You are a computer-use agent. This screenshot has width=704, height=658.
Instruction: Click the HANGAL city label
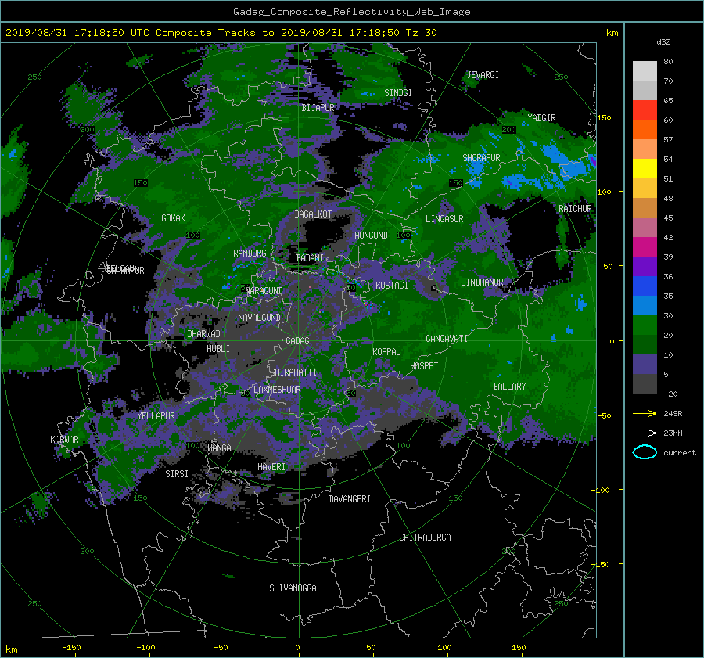[221, 448]
